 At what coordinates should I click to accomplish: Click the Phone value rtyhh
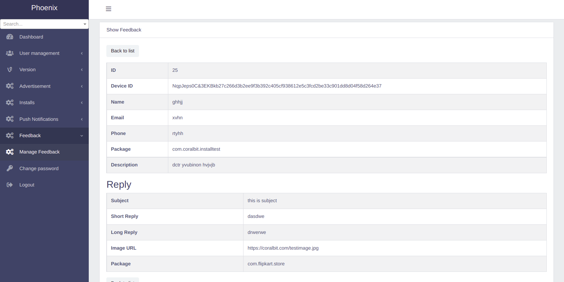(x=178, y=133)
